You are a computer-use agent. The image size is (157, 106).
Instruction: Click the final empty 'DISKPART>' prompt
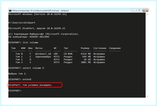(15, 91)
